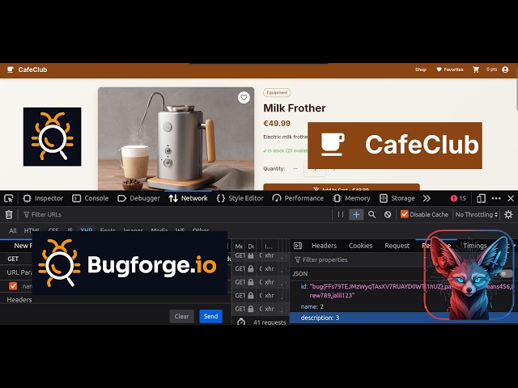Open the request blocking icon
Viewport: 518px width, 388px height.
[388, 214]
